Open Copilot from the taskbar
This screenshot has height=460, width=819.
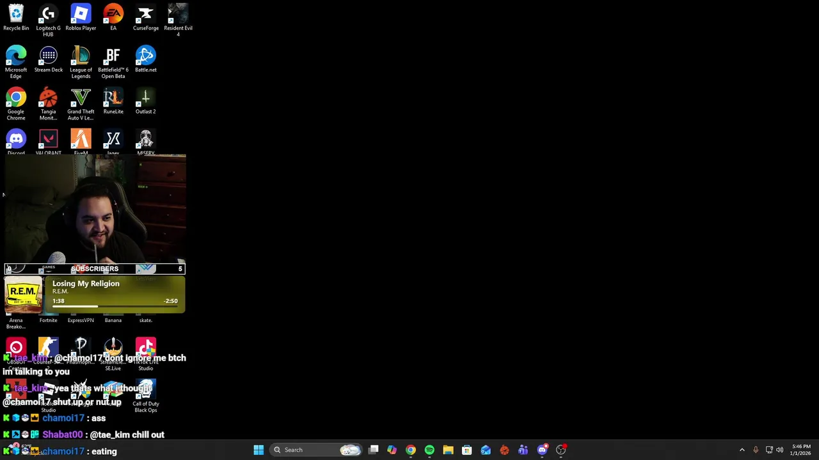pyautogui.click(x=392, y=450)
